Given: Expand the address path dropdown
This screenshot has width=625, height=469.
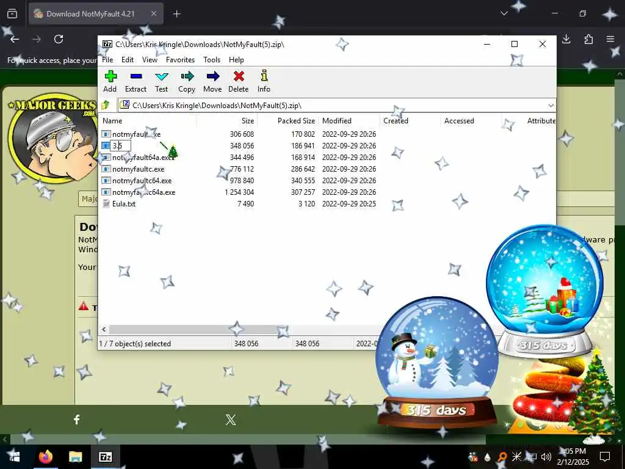Looking at the screenshot, I should point(551,105).
